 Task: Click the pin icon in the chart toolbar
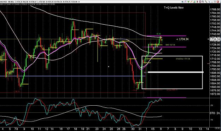[x=209, y=2]
